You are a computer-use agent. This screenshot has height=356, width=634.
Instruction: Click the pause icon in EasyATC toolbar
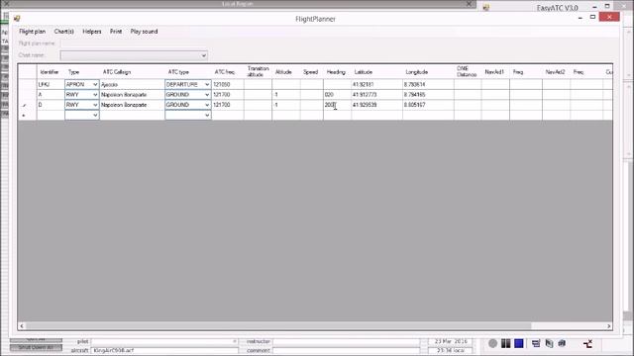[x=506, y=343]
